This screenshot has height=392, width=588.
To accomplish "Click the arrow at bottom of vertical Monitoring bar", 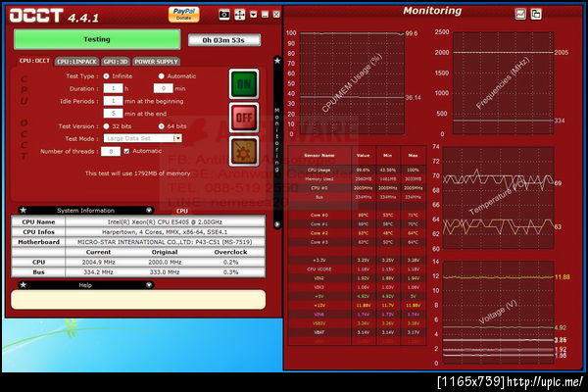I will 277,224.
